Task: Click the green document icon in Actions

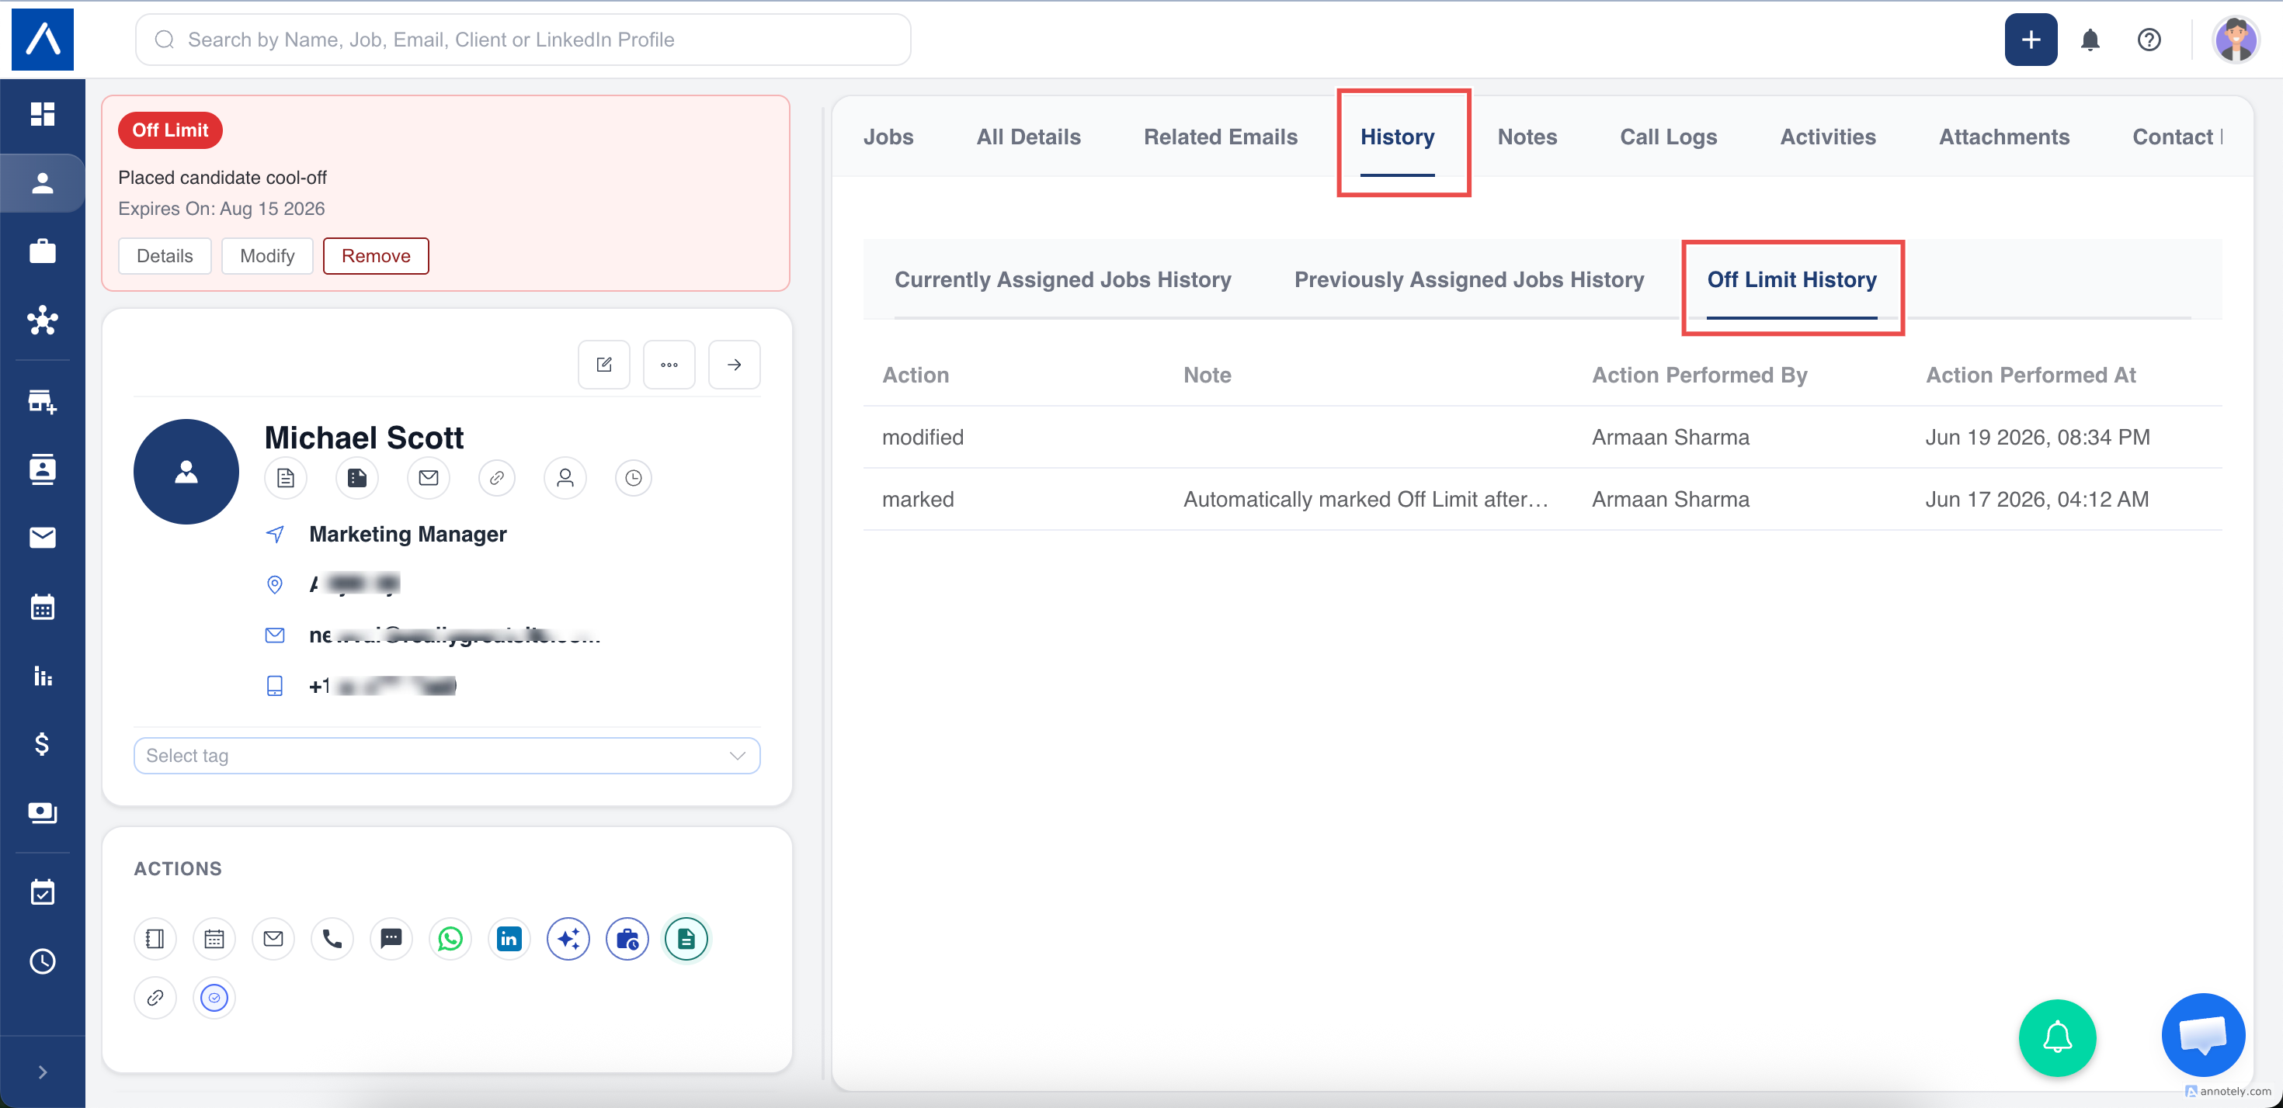Action: click(x=686, y=938)
